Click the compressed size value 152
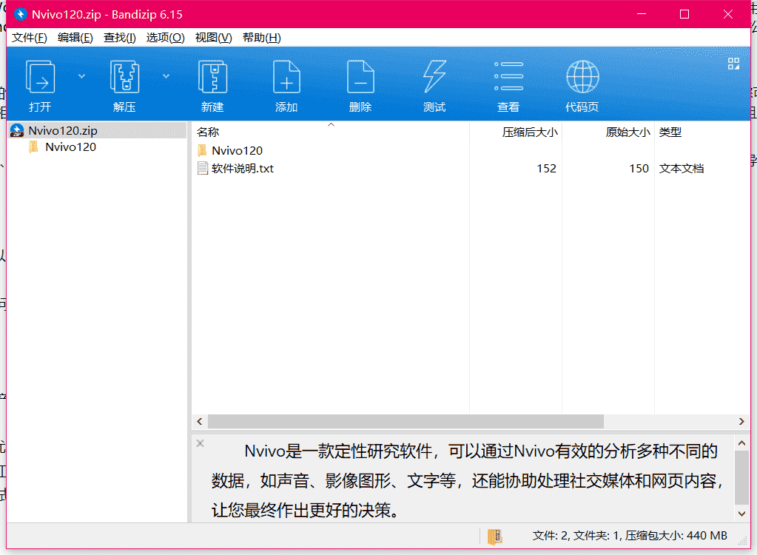Viewport: 757px width, 555px height. click(547, 169)
